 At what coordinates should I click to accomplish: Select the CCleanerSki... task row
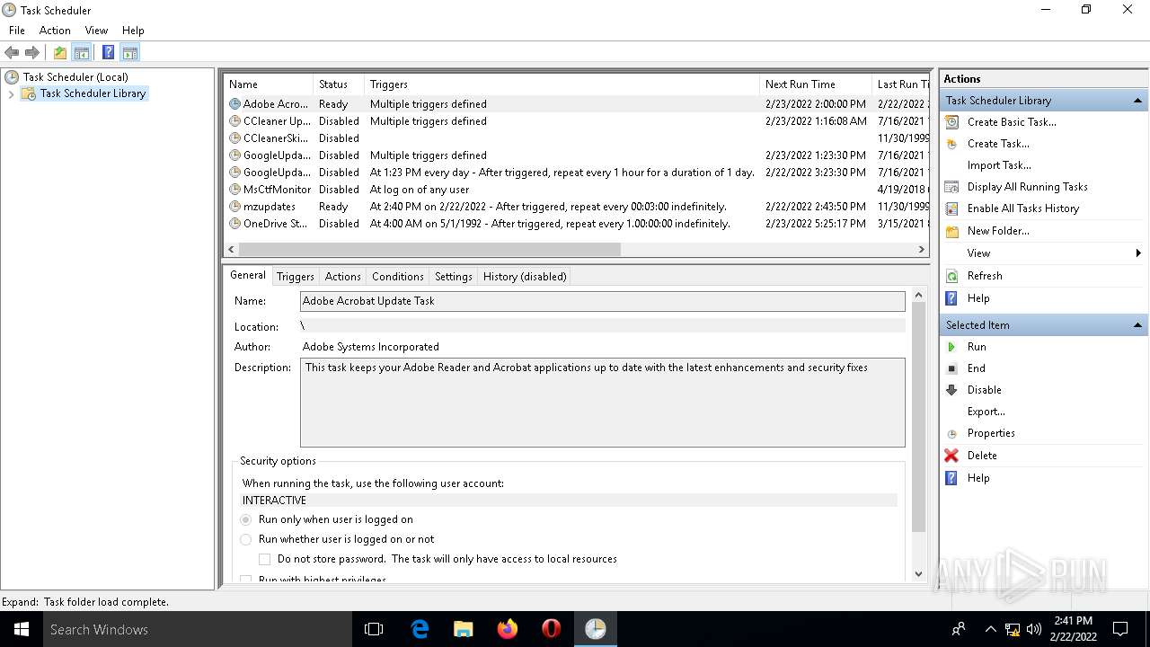coord(576,138)
